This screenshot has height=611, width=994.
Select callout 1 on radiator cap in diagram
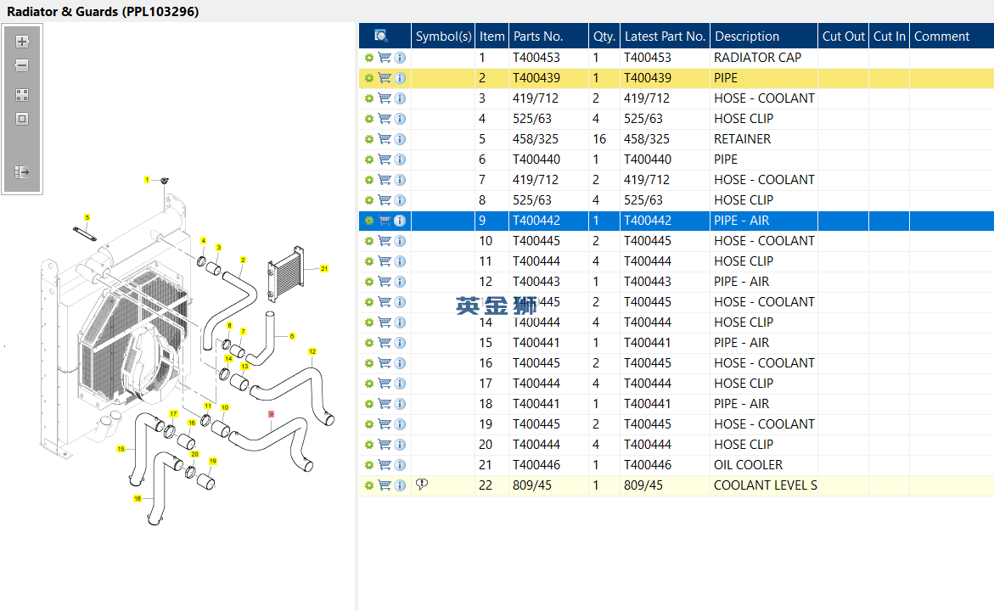[147, 180]
